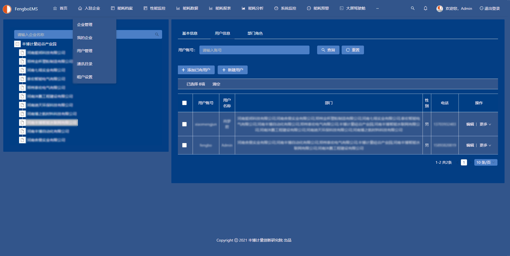
Task: Select 用户管理 from the dropdown menu
Action: (x=85, y=51)
